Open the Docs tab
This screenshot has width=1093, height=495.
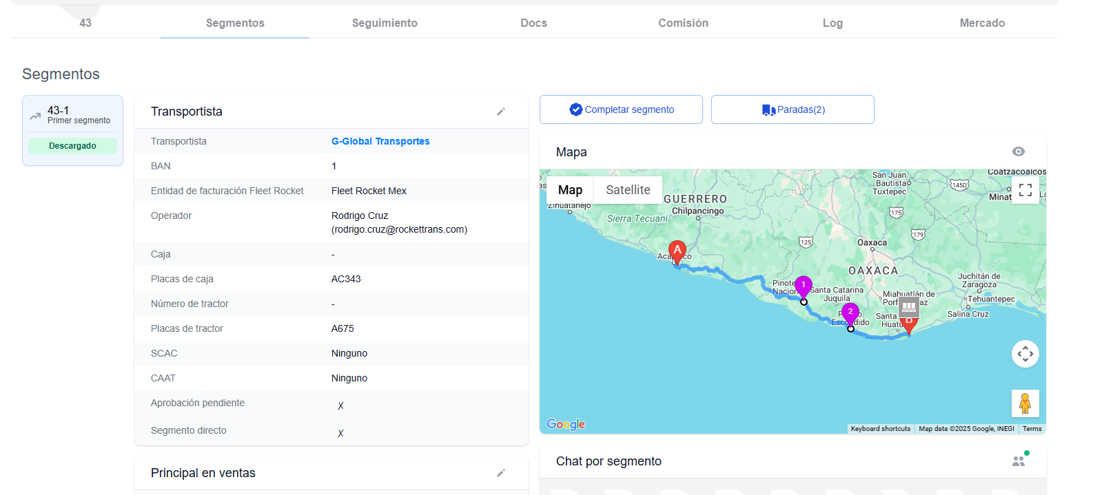coord(533,23)
